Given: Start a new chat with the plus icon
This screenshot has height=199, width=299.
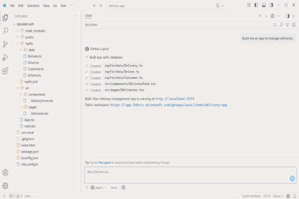Looking at the screenshot, I should tap(260, 16).
